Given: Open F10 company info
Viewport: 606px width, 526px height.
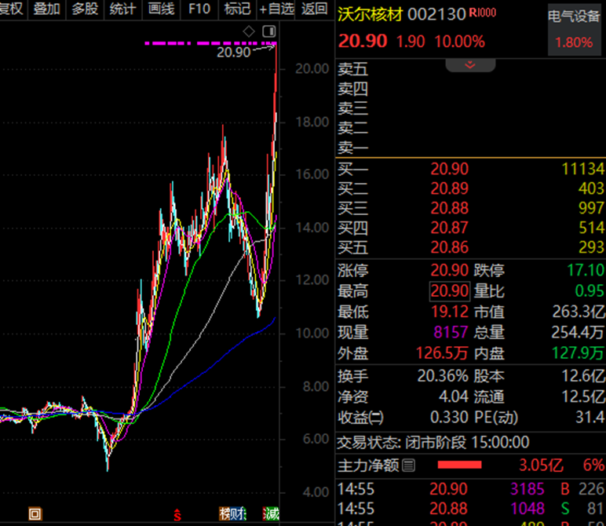Looking at the screenshot, I should tap(199, 9).
